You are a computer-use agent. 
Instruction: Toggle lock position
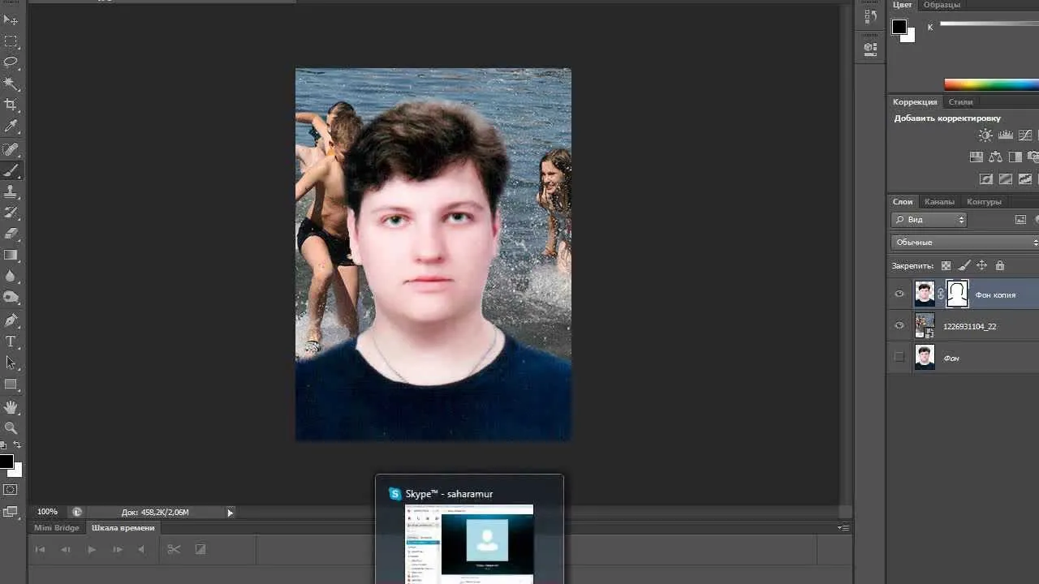point(982,265)
